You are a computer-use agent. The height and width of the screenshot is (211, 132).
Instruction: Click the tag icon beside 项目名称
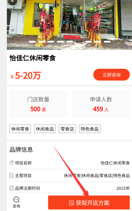click(x=11, y=163)
